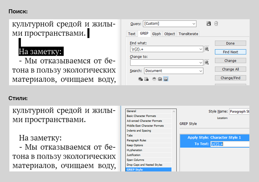259x182 pixels.
Task: Select Drop Caps and Nested Styles category
Action: [x=148, y=165]
